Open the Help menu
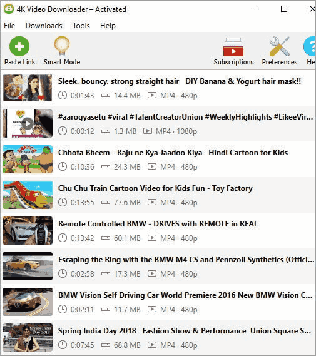Image resolution: width=316 pixels, height=356 pixels. coord(108,26)
